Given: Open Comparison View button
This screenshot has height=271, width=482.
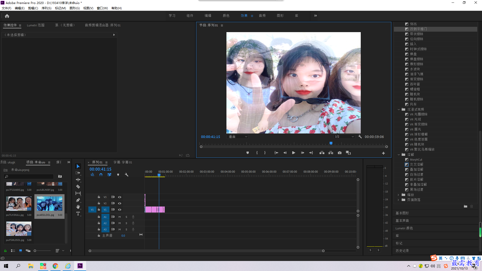Looking at the screenshot, I should pos(348,153).
